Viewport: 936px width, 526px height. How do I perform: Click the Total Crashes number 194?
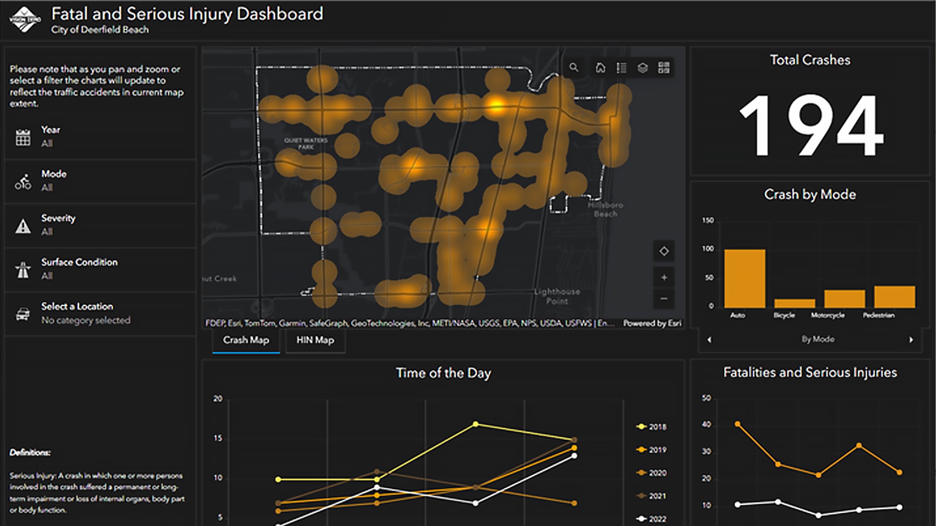[x=811, y=126]
